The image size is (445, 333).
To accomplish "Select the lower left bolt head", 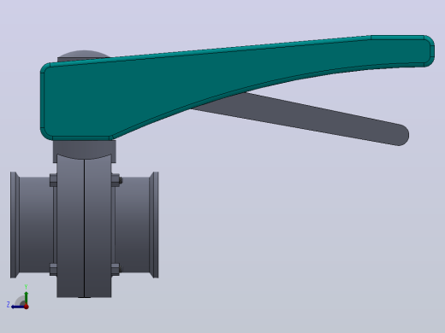I will (x=53, y=269).
